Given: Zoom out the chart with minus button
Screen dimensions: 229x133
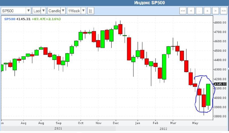Looking at the screenshot, I should click(x=199, y=11).
